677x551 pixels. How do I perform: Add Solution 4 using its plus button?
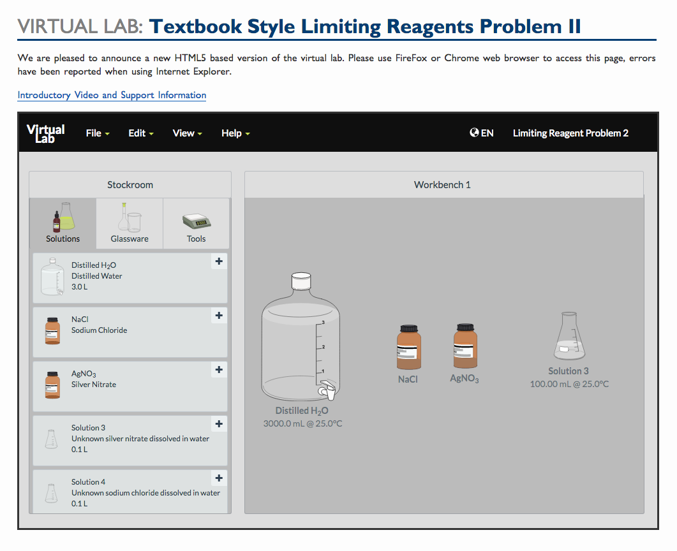pos(219,478)
